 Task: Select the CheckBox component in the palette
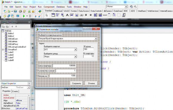(86, 15)
